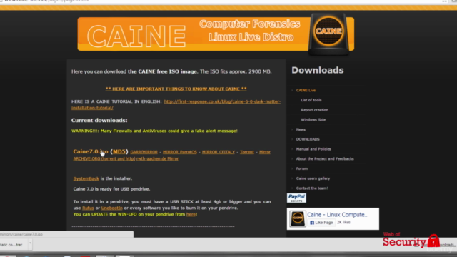Open DOWNLOADS in the sidebar menu
457x257 pixels.
tap(308, 139)
